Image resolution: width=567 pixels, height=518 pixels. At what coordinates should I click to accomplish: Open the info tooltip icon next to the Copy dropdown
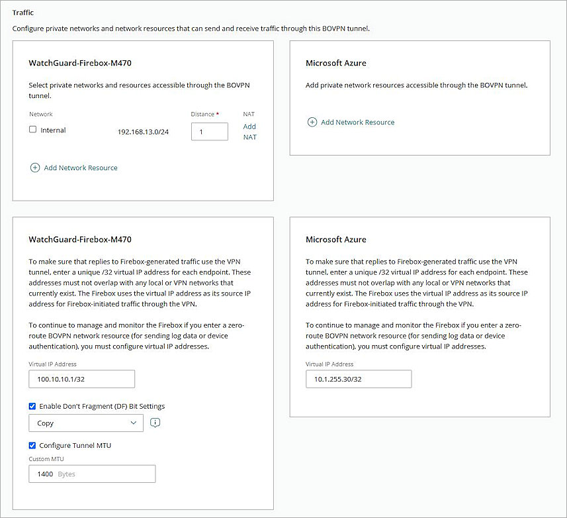[155, 422]
